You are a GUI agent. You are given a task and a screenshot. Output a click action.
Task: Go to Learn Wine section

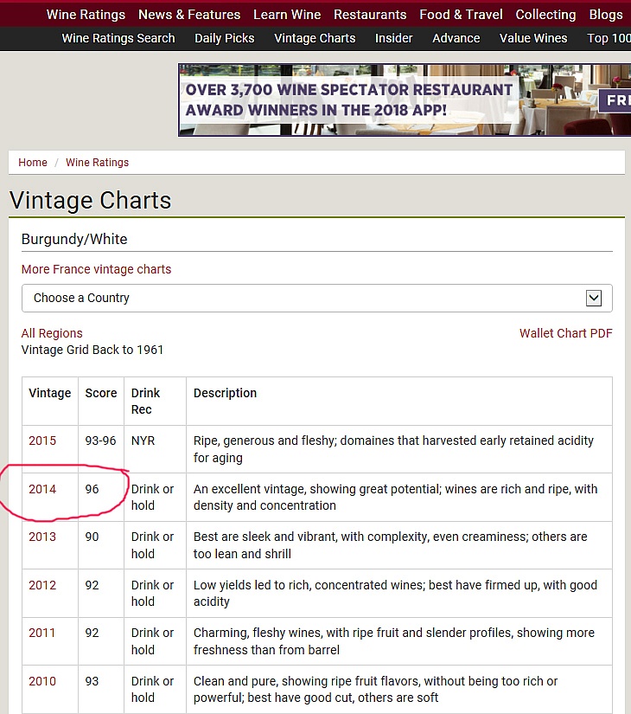[x=287, y=15]
